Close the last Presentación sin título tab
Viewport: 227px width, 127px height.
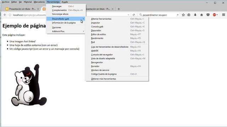pos(112,9)
